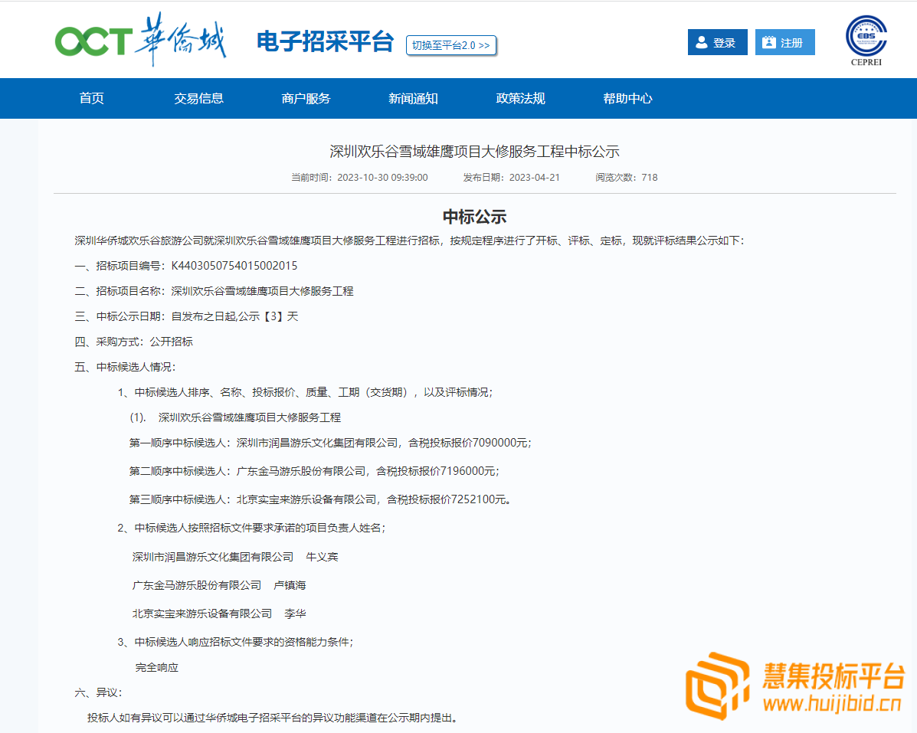The height and width of the screenshot is (733, 917).
Task: Select project number K4403050754015002015
Action: coord(234,266)
